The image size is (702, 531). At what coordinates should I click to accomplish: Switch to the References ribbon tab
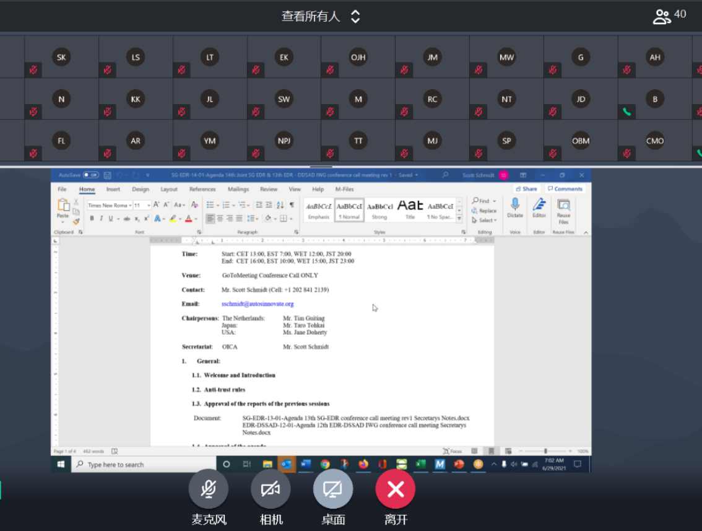point(202,189)
